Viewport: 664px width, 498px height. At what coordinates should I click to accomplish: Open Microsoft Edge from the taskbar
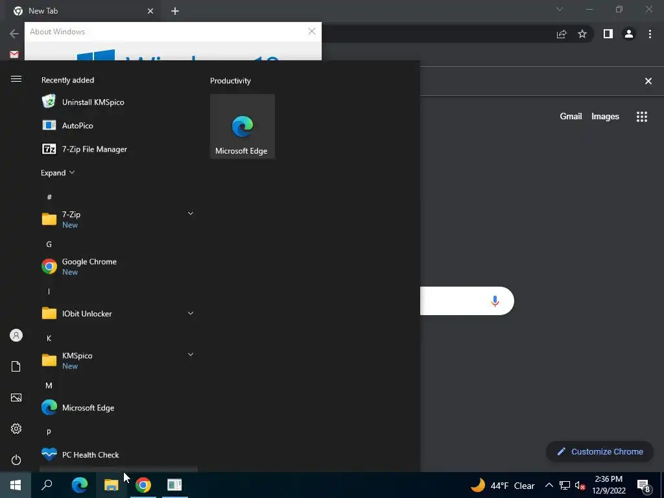coord(80,485)
